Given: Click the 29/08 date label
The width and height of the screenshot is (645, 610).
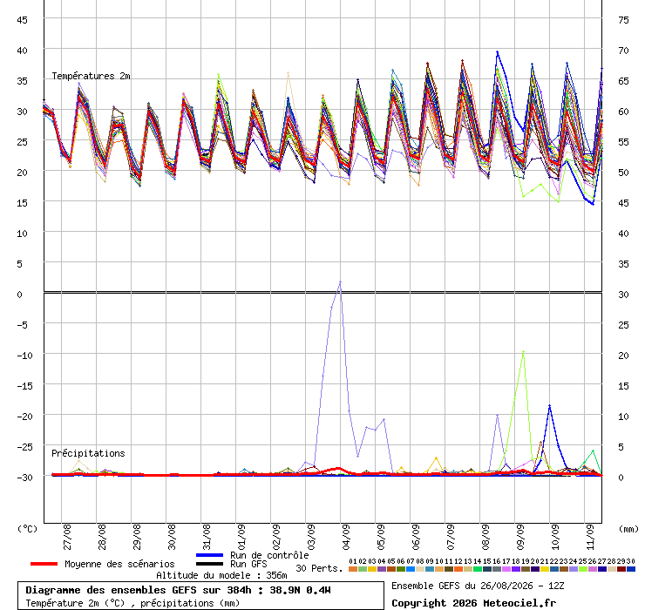Looking at the screenshot, I should (137, 537).
